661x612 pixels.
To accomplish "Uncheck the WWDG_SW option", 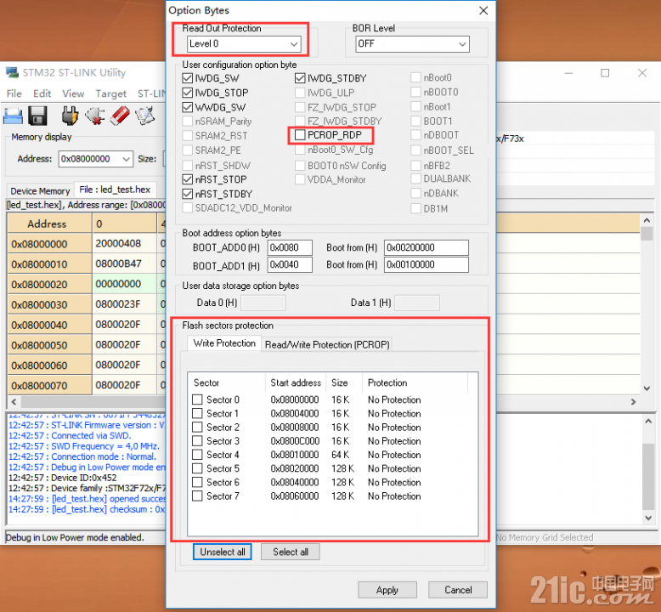I will coord(187,107).
